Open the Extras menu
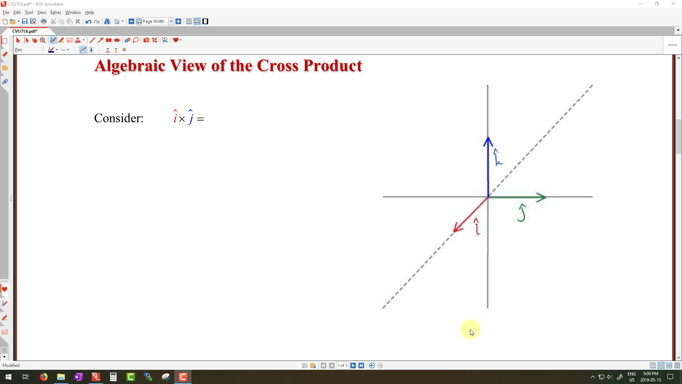The width and height of the screenshot is (682, 384). (55, 12)
